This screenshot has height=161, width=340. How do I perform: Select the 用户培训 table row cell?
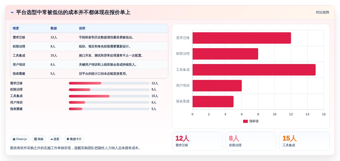point(19,65)
